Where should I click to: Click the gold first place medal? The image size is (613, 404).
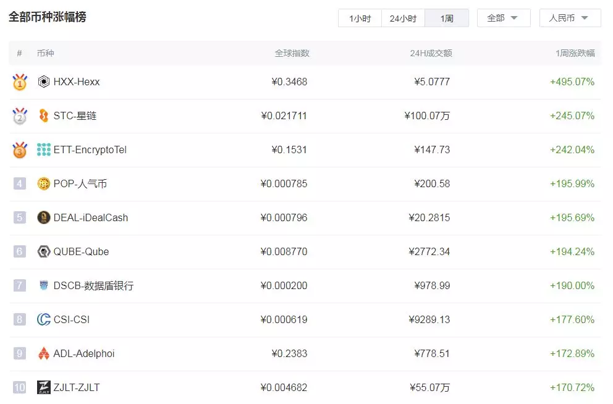(x=20, y=82)
